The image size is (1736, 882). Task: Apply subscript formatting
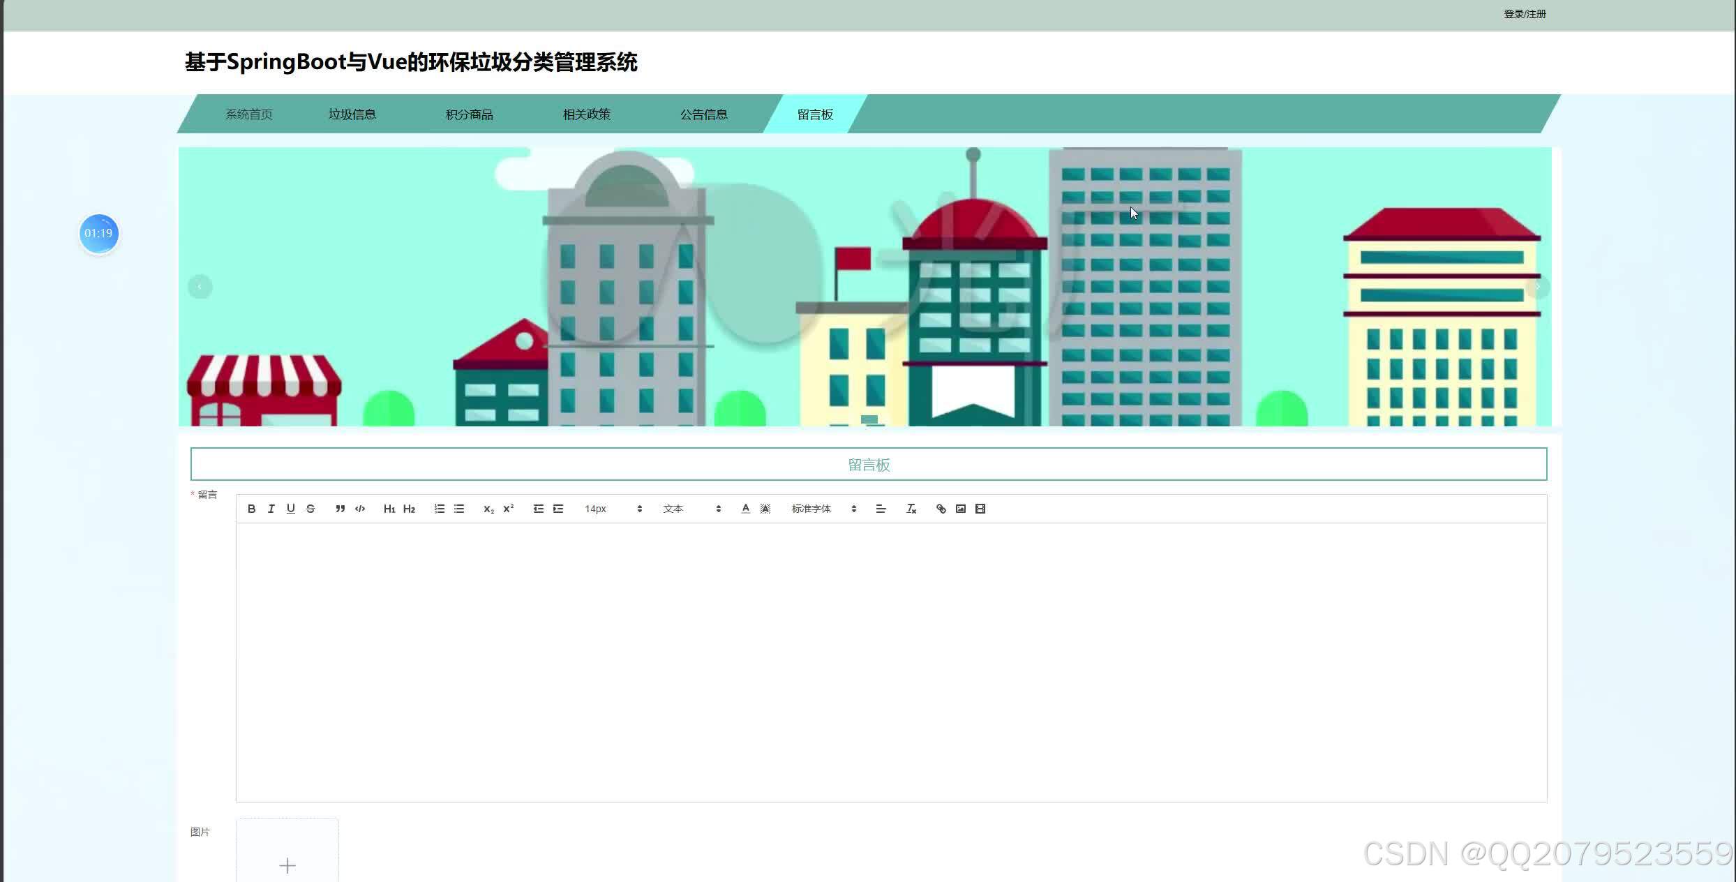488,509
